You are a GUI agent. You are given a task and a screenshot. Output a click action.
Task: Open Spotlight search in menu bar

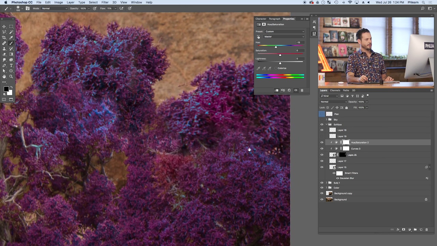pyautogui.click(x=423, y=2)
